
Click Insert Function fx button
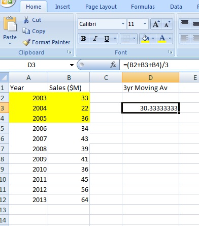(x=113, y=65)
